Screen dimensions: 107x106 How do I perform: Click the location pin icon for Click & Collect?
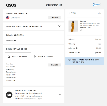35,56
